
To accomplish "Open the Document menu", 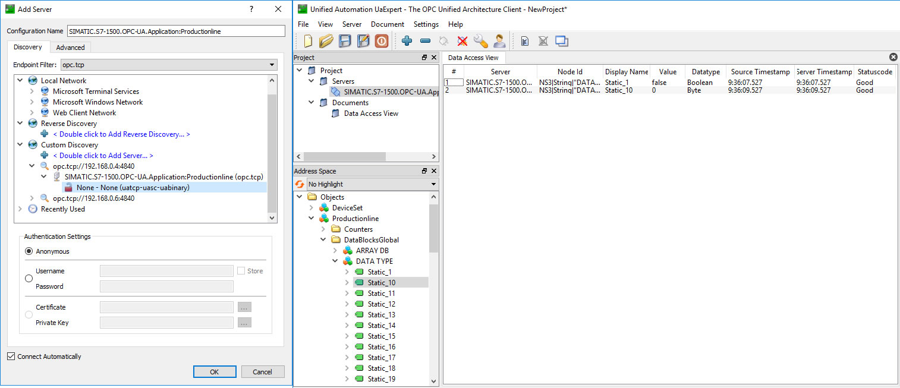I will tap(388, 24).
